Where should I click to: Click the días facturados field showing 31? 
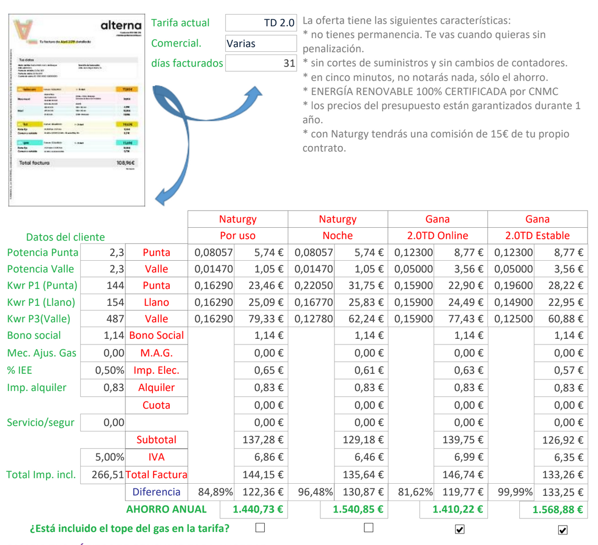pyautogui.click(x=261, y=63)
